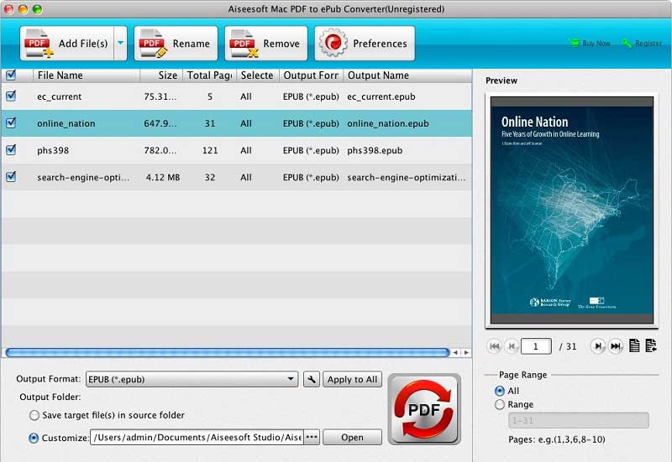Click total pages cell 121
672x462 pixels.
210,151
